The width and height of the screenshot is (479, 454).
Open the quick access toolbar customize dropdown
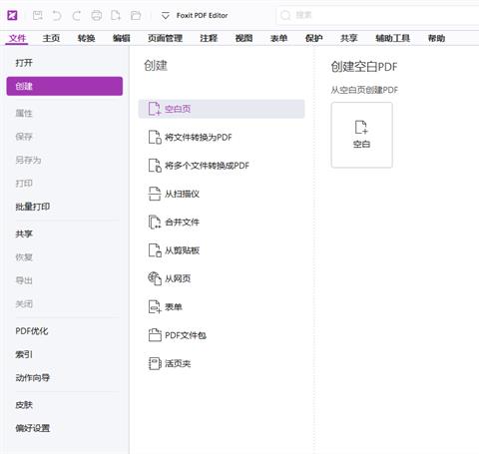click(x=166, y=16)
